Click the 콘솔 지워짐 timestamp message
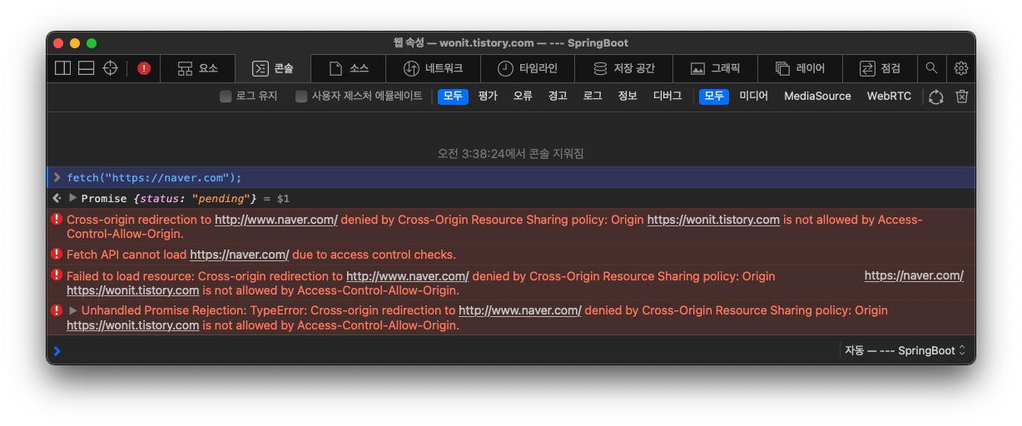This screenshot has width=1022, height=426. coord(511,154)
